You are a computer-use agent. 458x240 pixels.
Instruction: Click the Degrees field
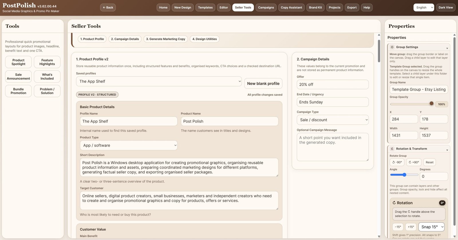tap(434, 176)
